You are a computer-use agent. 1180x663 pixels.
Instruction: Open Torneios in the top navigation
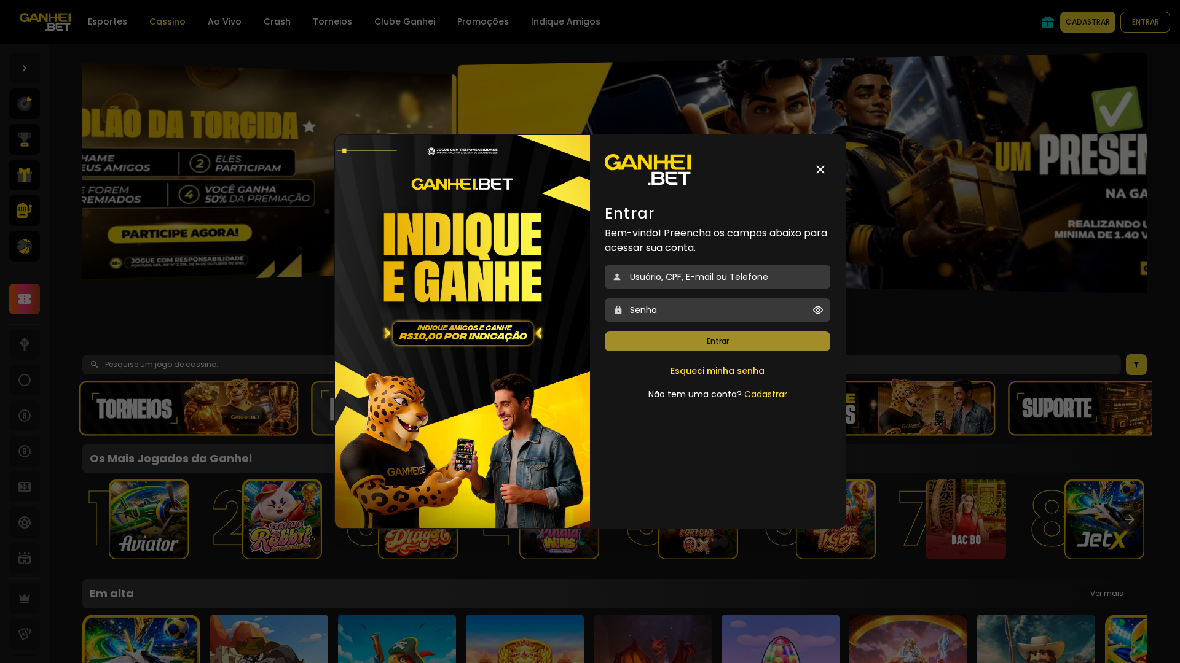click(x=332, y=21)
